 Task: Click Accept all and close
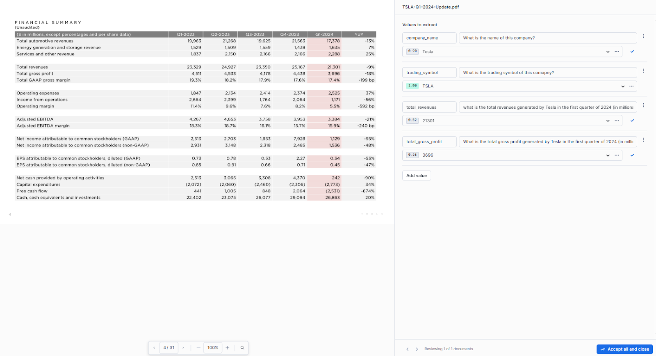coord(624,349)
